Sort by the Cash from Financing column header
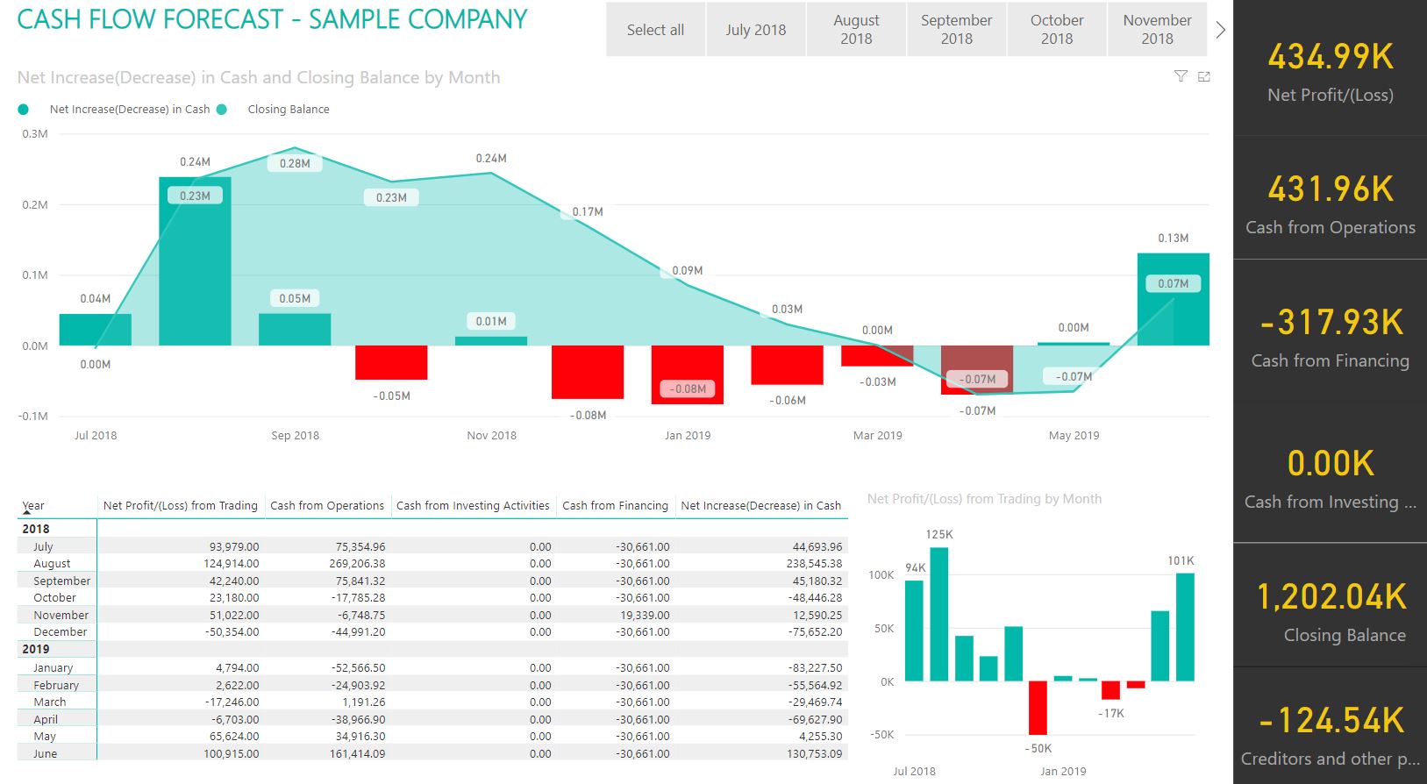Image resolution: width=1427 pixels, height=784 pixels. click(615, 506)
